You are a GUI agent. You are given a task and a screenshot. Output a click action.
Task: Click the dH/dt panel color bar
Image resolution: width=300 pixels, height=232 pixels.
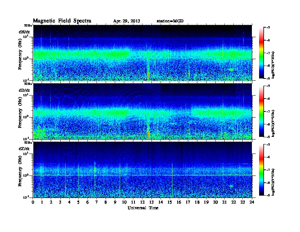point(261,53)
